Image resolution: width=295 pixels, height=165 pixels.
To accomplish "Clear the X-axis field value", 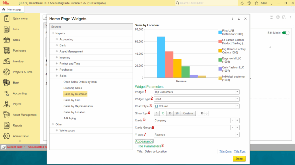I will point(237,120).
